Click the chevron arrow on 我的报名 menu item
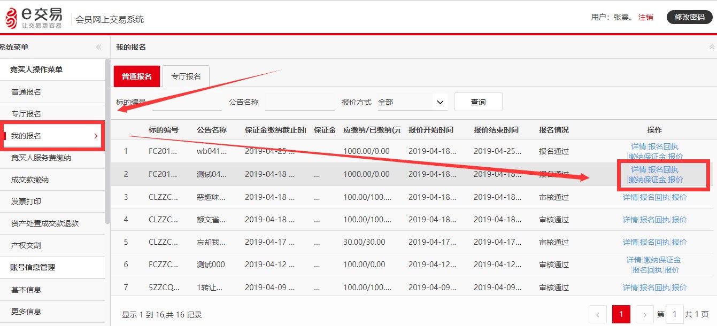This screenshot has height=326, width=717. click(96, 136)
